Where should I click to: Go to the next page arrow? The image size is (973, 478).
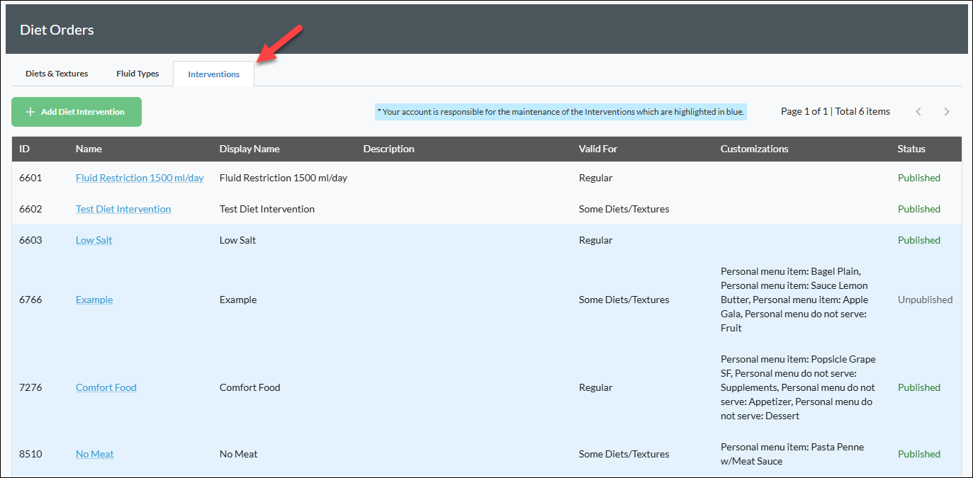[x=947, y=112]
